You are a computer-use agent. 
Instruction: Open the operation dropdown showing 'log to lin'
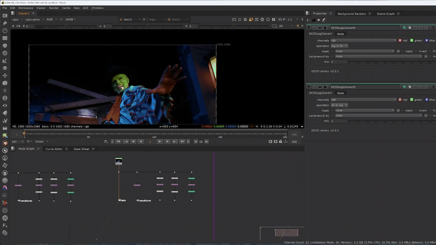pyautogui.click(x=339, y=46)
